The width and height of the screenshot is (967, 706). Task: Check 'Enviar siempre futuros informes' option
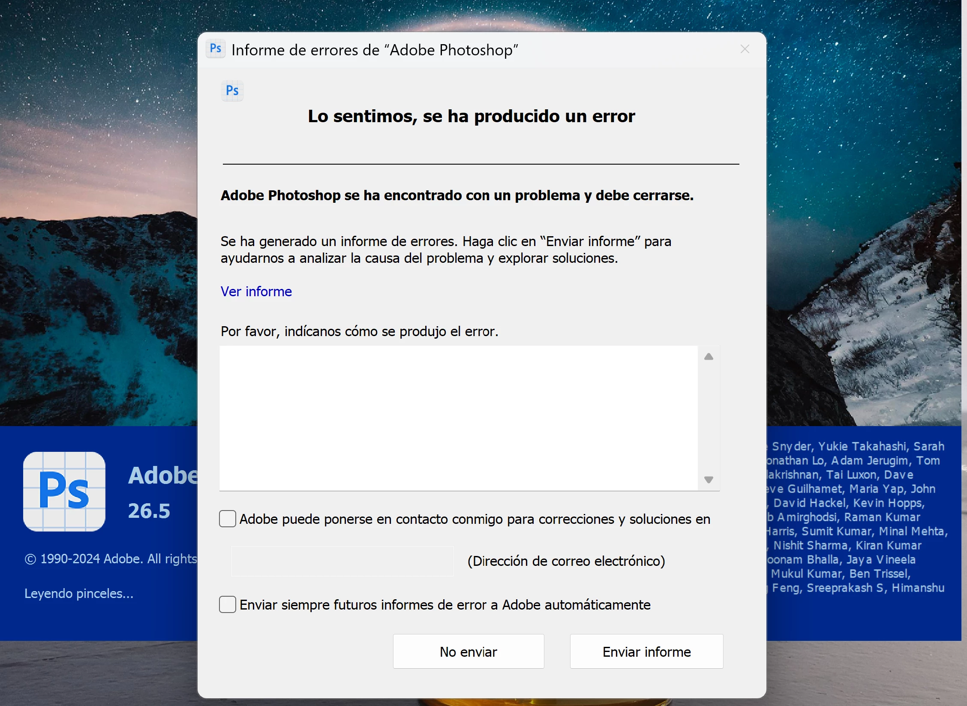[x=228, y=604]
